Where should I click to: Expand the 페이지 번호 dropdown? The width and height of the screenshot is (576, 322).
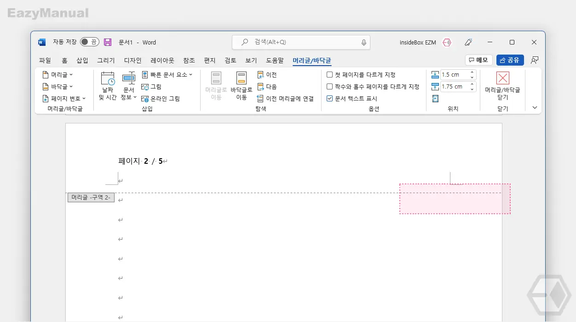coord(64,98)
